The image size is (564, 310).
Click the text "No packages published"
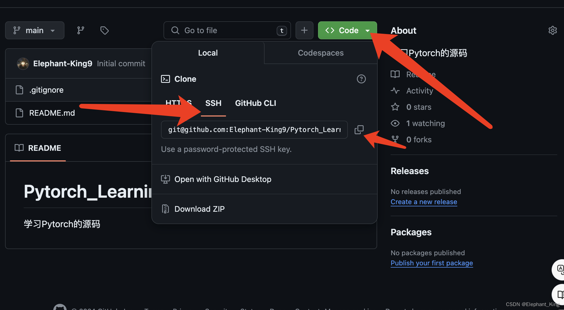(428, 253)
